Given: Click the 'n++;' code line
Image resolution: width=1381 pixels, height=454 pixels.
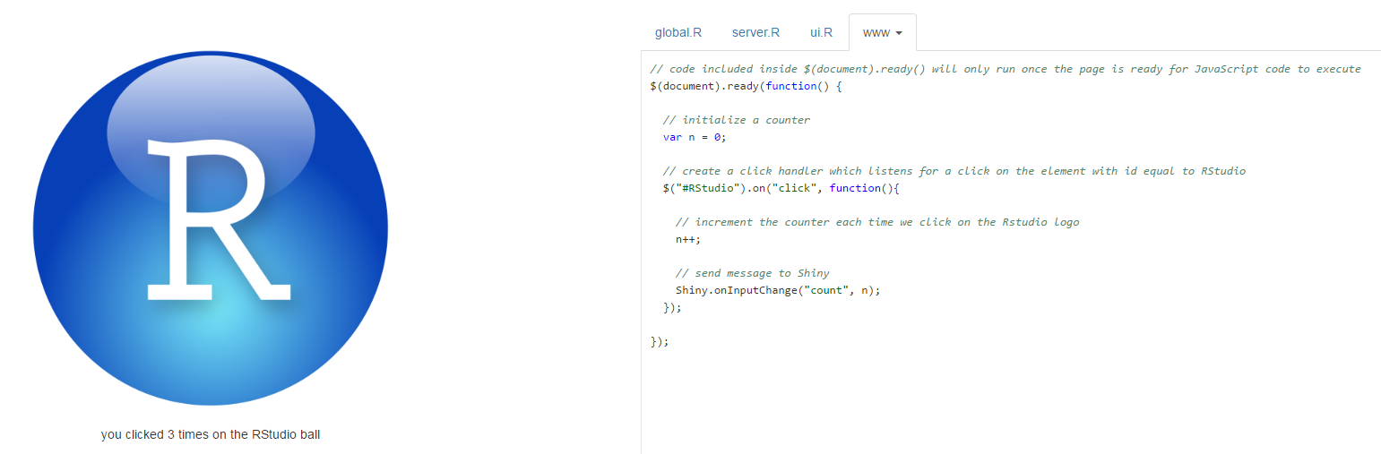Looking at the screenshot, I should [x=688, y=239].
